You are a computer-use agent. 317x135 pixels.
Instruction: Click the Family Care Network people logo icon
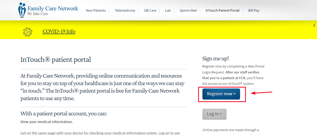pos(22,10)
